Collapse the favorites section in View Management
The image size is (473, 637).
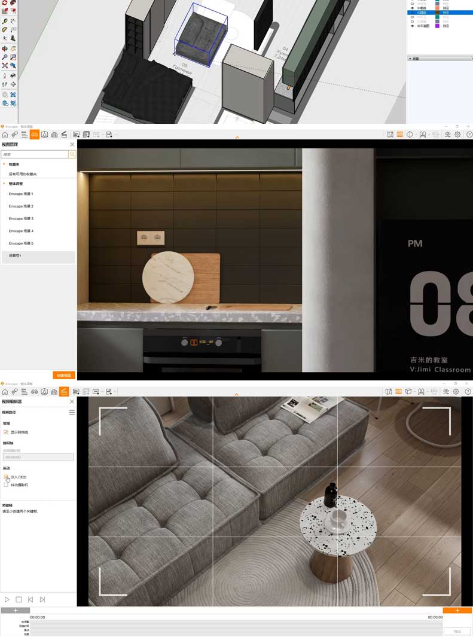(4, 164)
